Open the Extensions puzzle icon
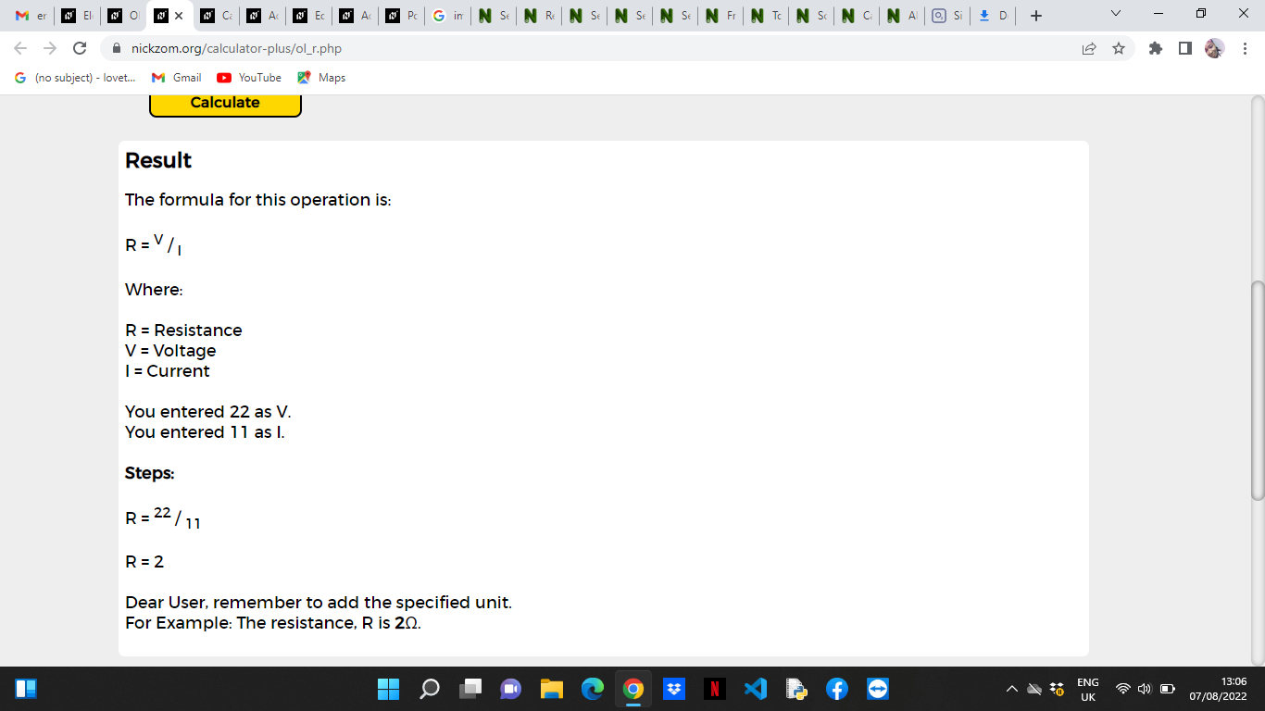This screenshot has width=1265, height=711. pyautogui.click(x=1155, y=48)
